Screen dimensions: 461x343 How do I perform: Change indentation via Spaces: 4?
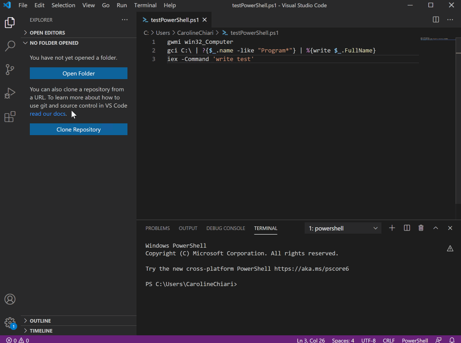click(343, 340)
